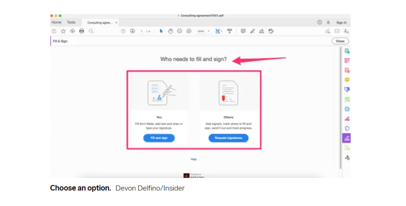The width and height of the screenshot is (406, 206).
Task: Click the blue Fill and sign button
Action: [159, 138]
